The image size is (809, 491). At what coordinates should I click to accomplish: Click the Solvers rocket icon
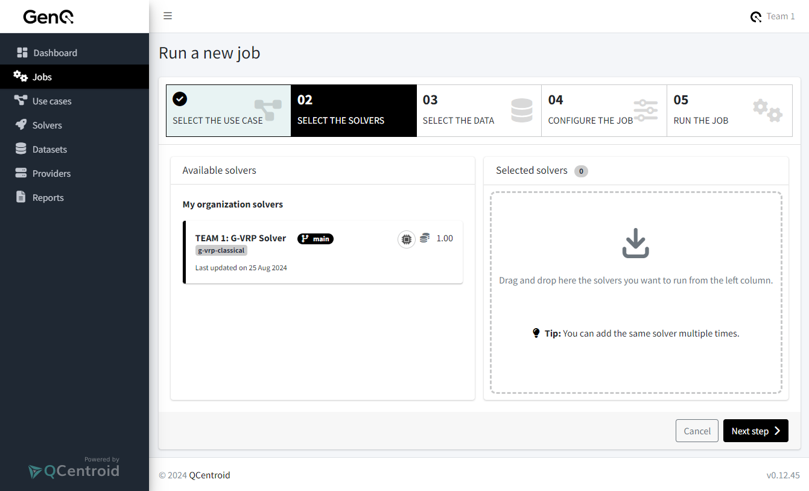(x=21, y=125)
